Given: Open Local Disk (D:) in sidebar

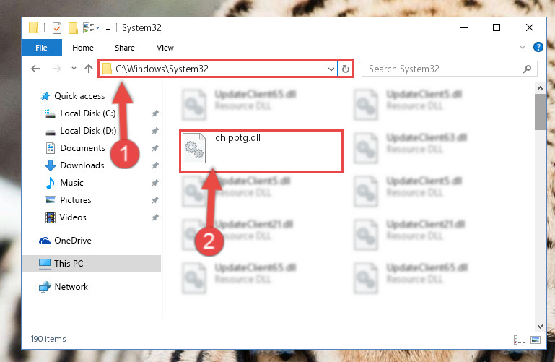Looking at the screenshot, I should [88, 131].
